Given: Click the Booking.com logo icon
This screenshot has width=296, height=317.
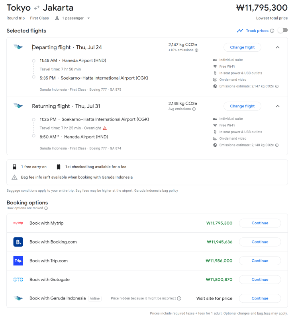Looking at the screenshot, I should [18, 242].
